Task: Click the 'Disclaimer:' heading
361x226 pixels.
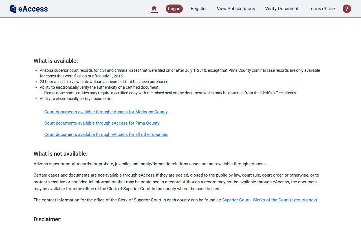Action: pos(47,219)
